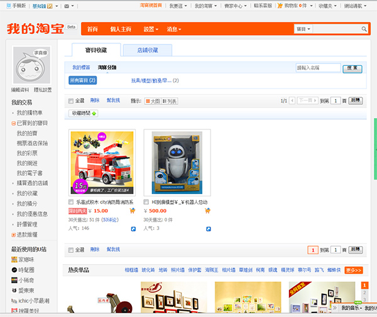This screenshot has height=317, width=377.
Task: Expand the 設置 dropdown in orange bar
Action: point(151,30)
